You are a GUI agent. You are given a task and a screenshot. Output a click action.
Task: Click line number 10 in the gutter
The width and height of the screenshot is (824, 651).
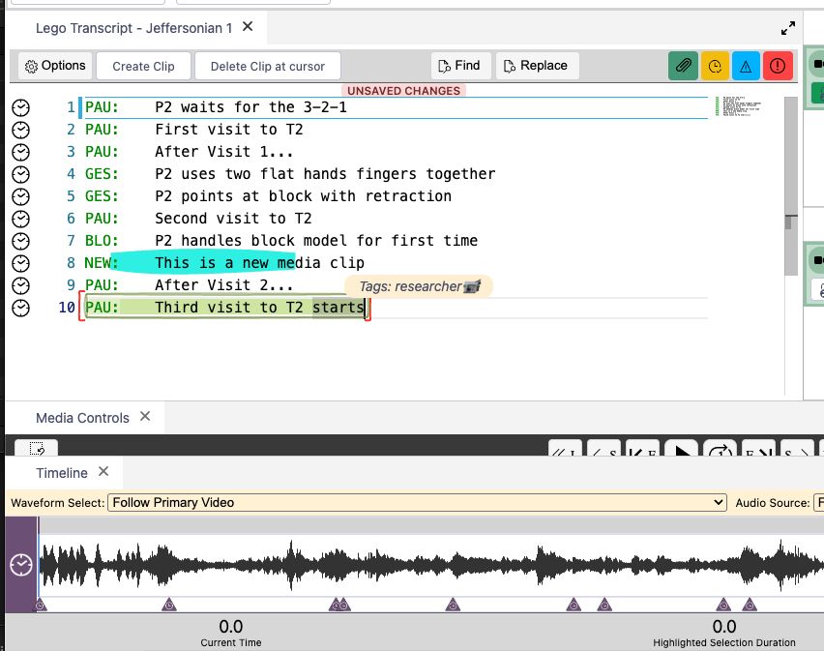(67, 308)
